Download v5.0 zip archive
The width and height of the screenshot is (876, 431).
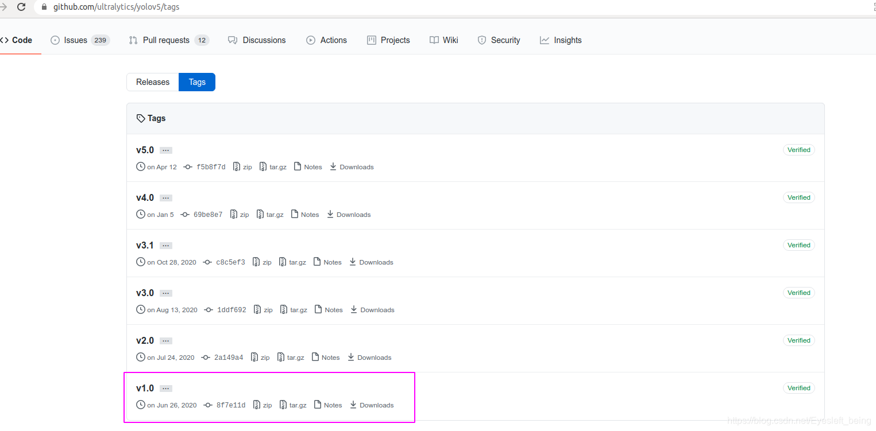pos(242,167)
